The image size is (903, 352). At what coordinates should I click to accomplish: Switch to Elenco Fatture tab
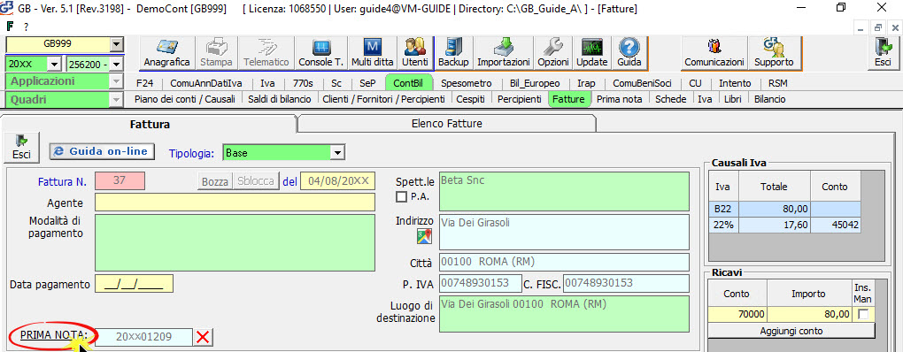click(447, 123)
